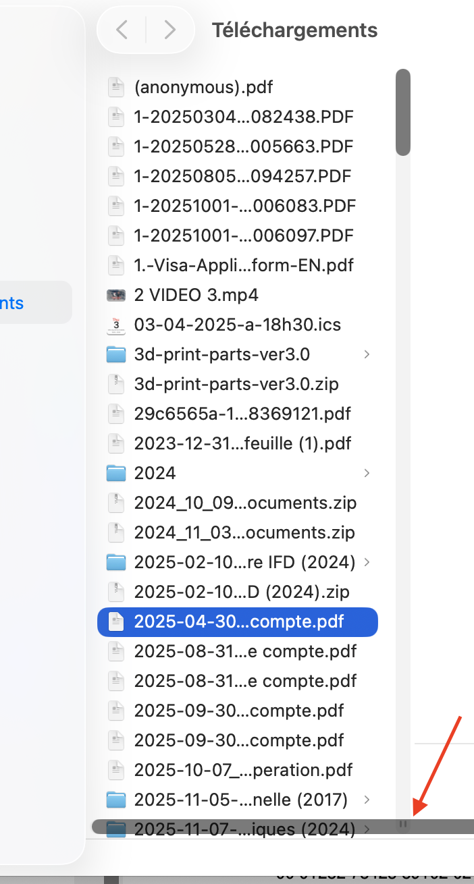Click the 2024 folder icon
This screenshot has height=884, width=474.
pyautogui.click(x=117, y=473)
